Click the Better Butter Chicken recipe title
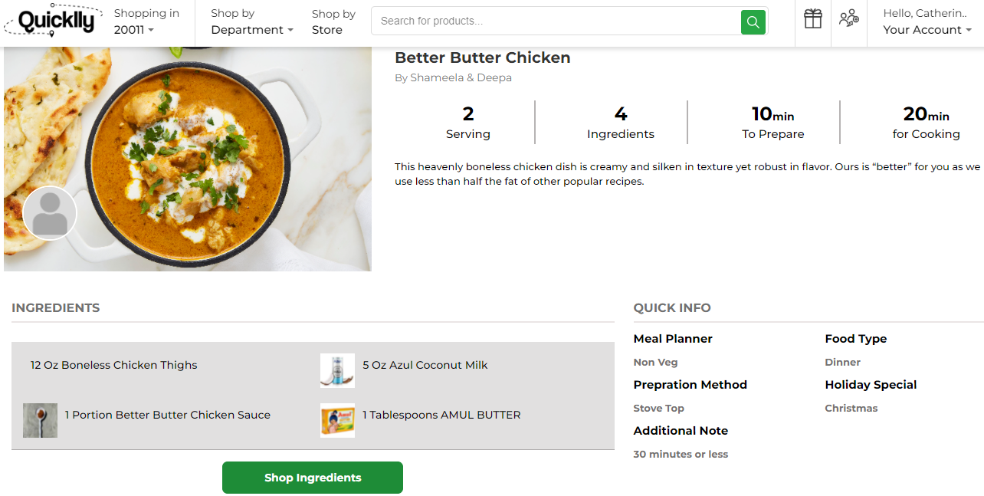The height and width of the screenshot is (496, 984). pyautogui.click(x=482, y=57)
